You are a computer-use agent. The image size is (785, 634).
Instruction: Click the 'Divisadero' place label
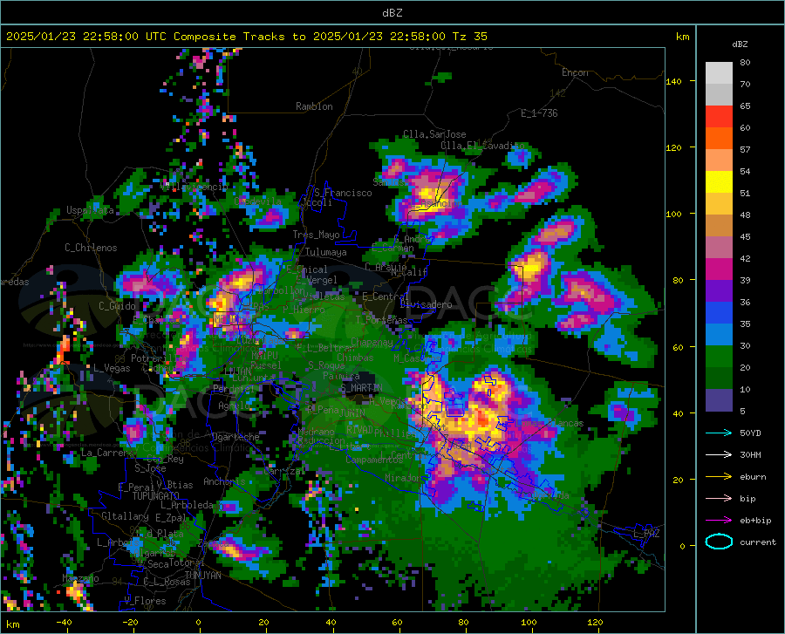click(426, 304)
